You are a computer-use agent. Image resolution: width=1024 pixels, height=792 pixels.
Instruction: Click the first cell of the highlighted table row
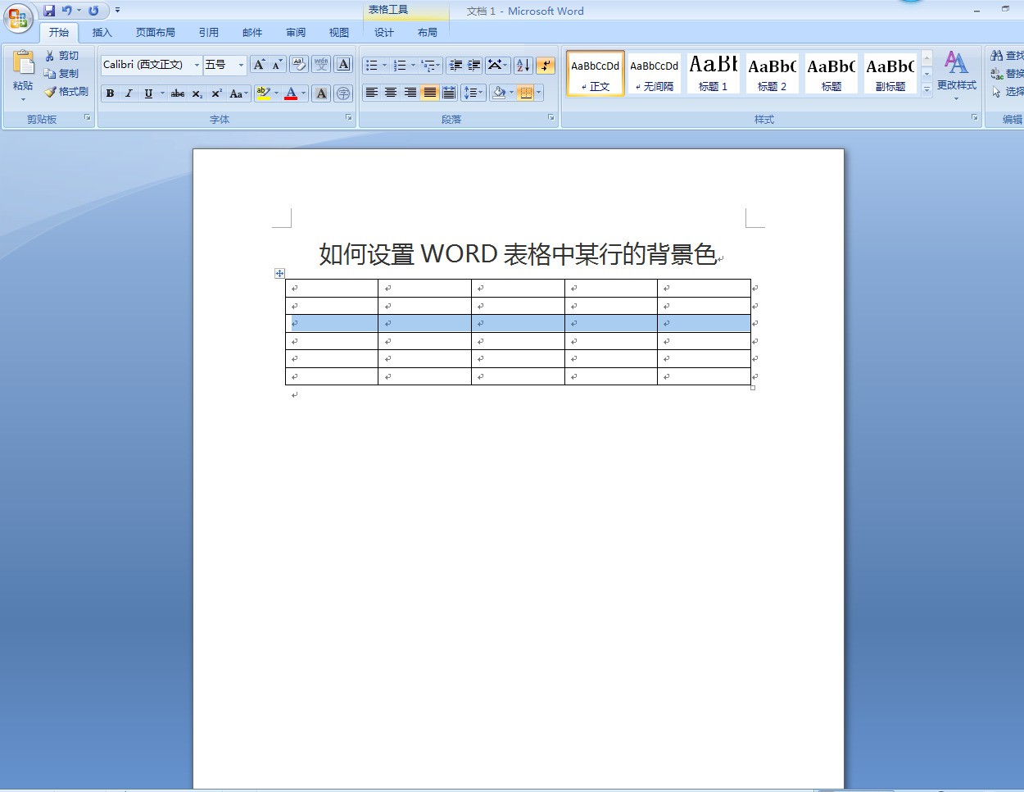332,323
